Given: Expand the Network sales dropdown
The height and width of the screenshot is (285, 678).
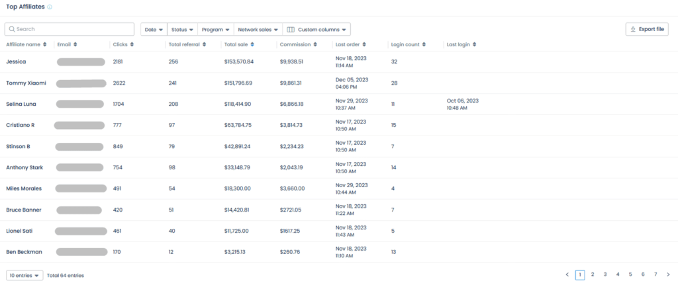Looking at the screenshot, I should [x=258, y=29].
